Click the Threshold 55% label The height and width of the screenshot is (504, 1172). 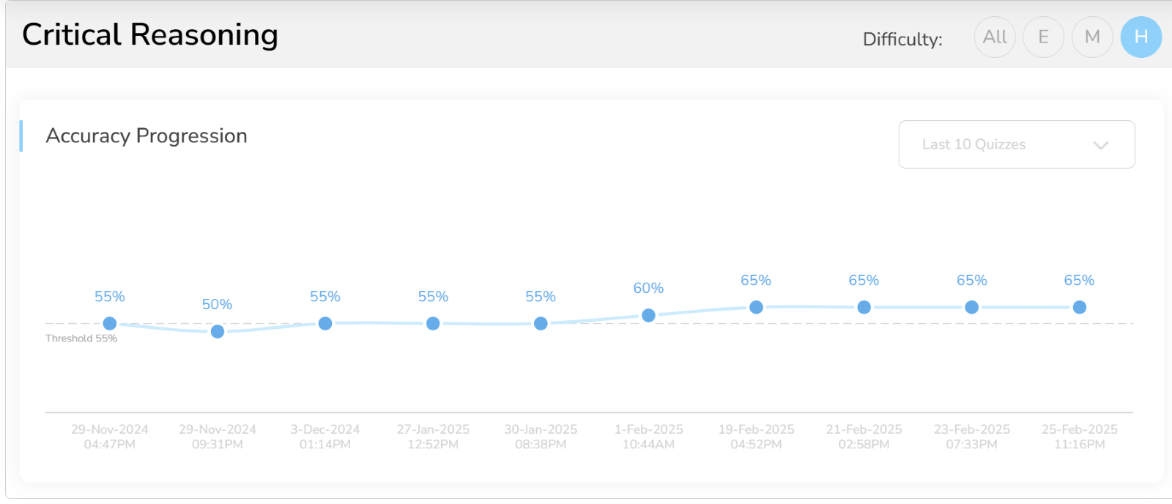(81, 338)
